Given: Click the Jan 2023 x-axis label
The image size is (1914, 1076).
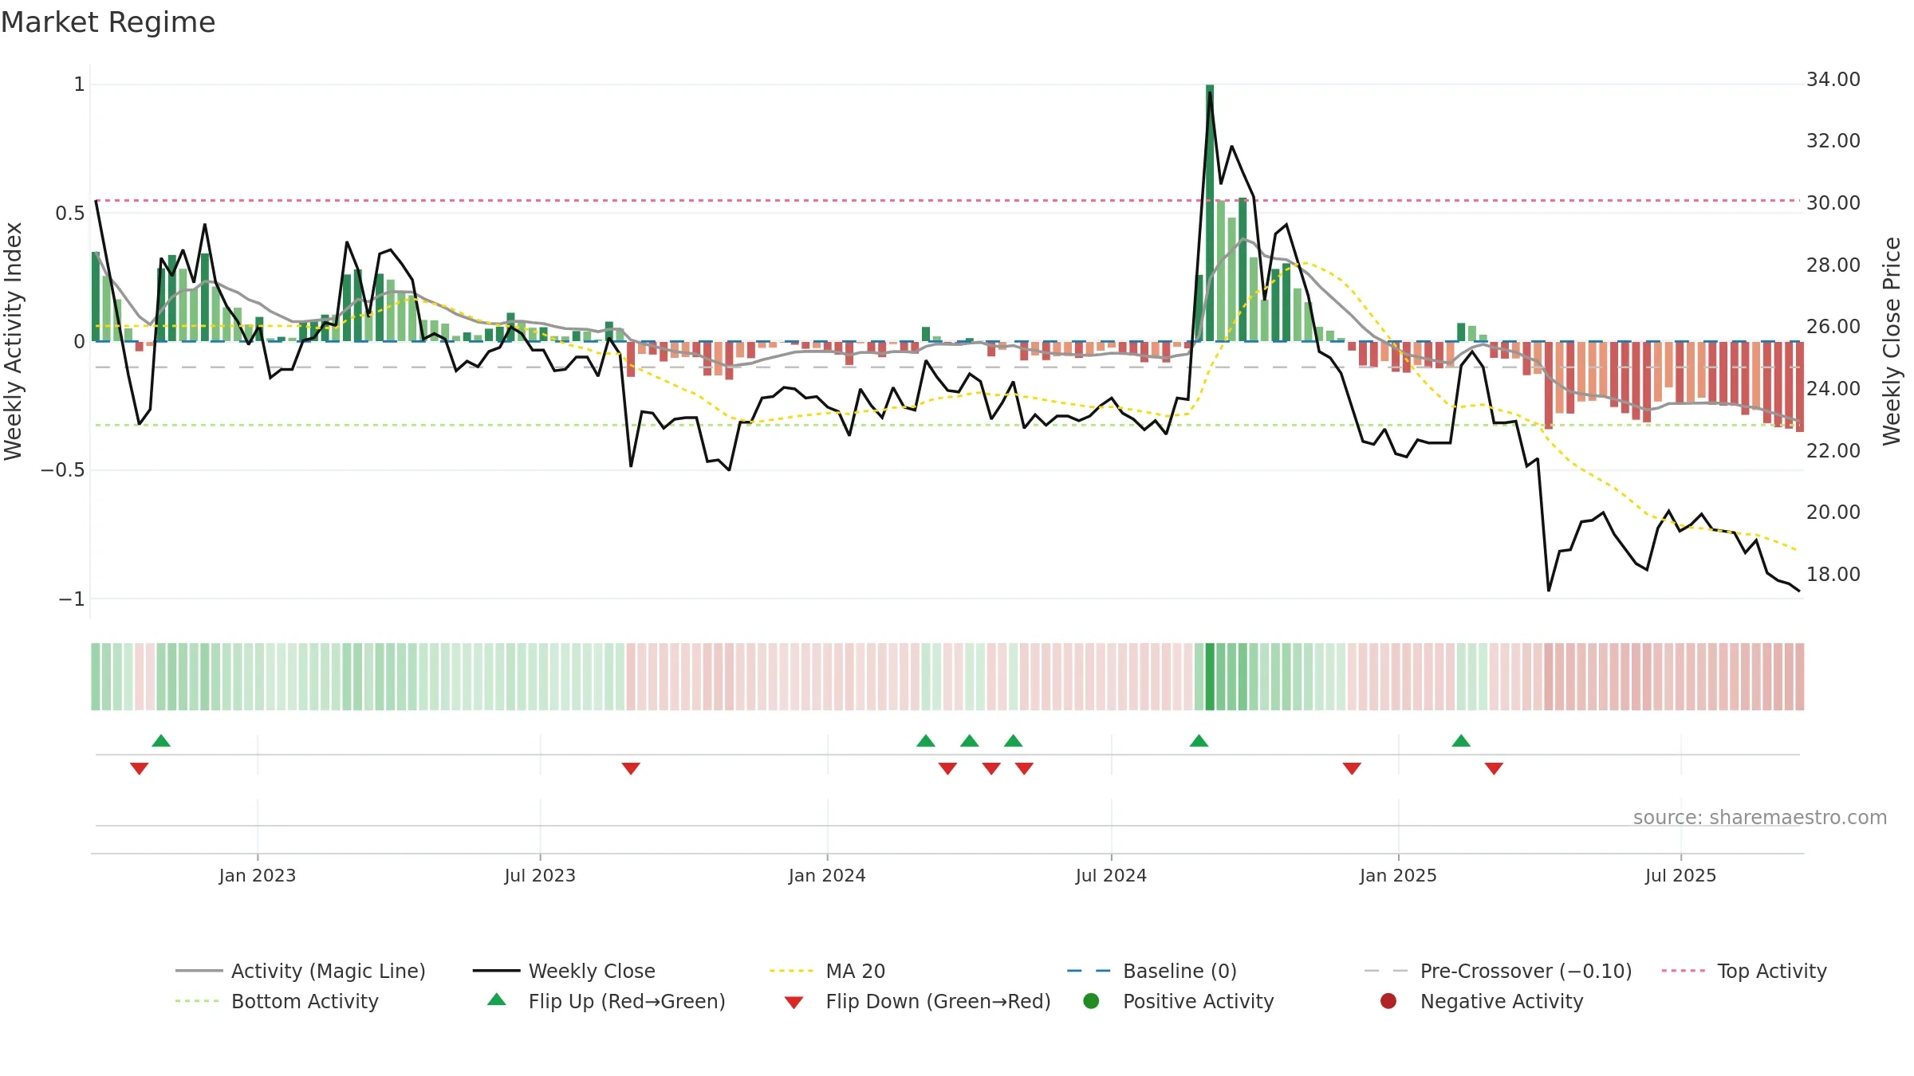Looking at the screenshot, I should click(x=258, y=875).
